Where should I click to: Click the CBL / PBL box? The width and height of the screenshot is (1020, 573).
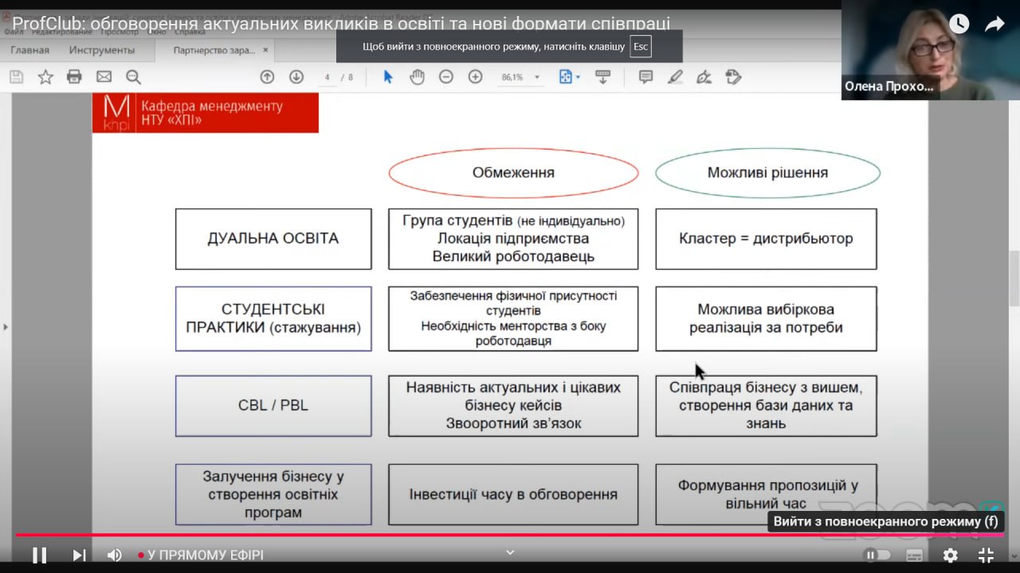tap(273, 406)
